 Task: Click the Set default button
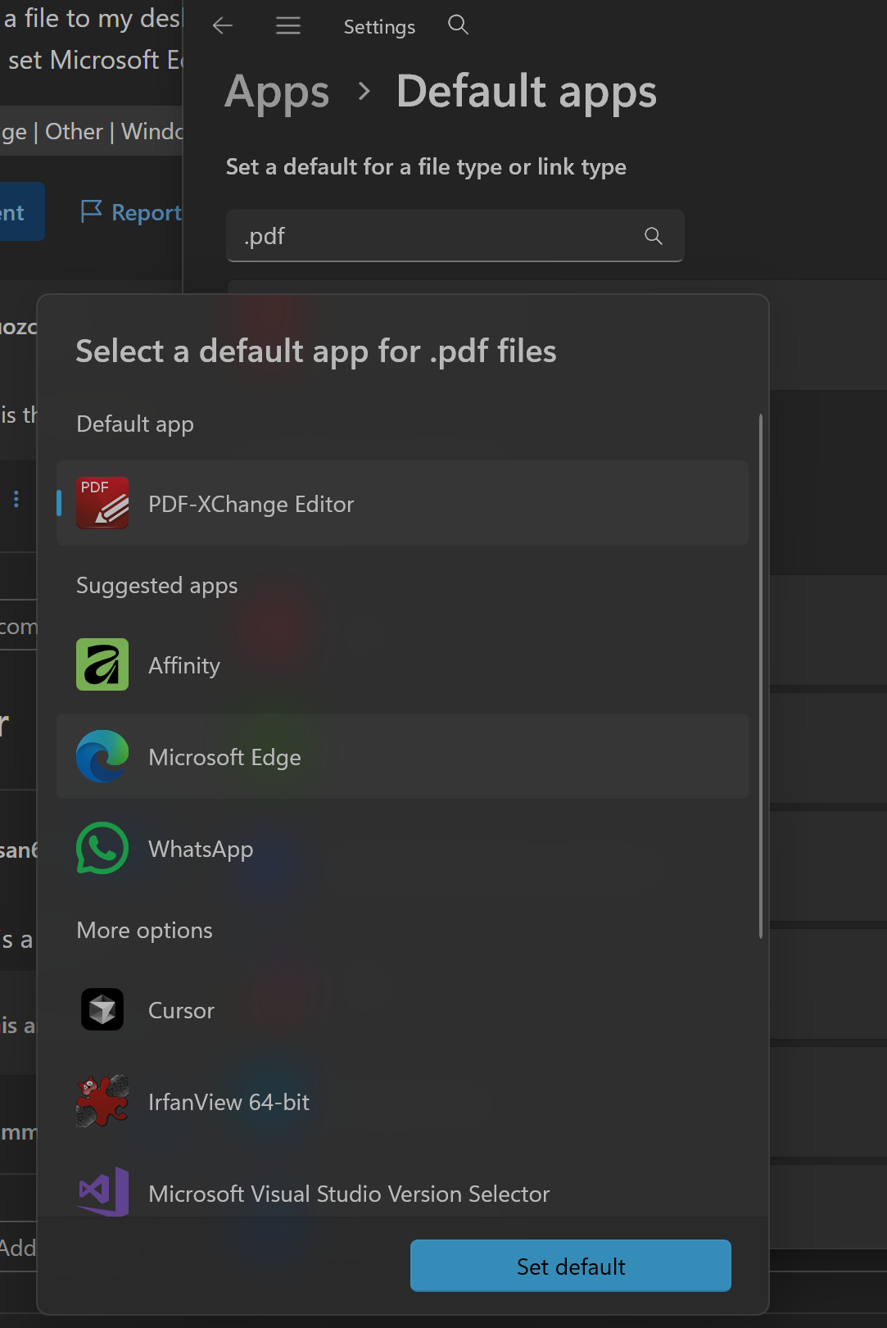coord(571,1266)
